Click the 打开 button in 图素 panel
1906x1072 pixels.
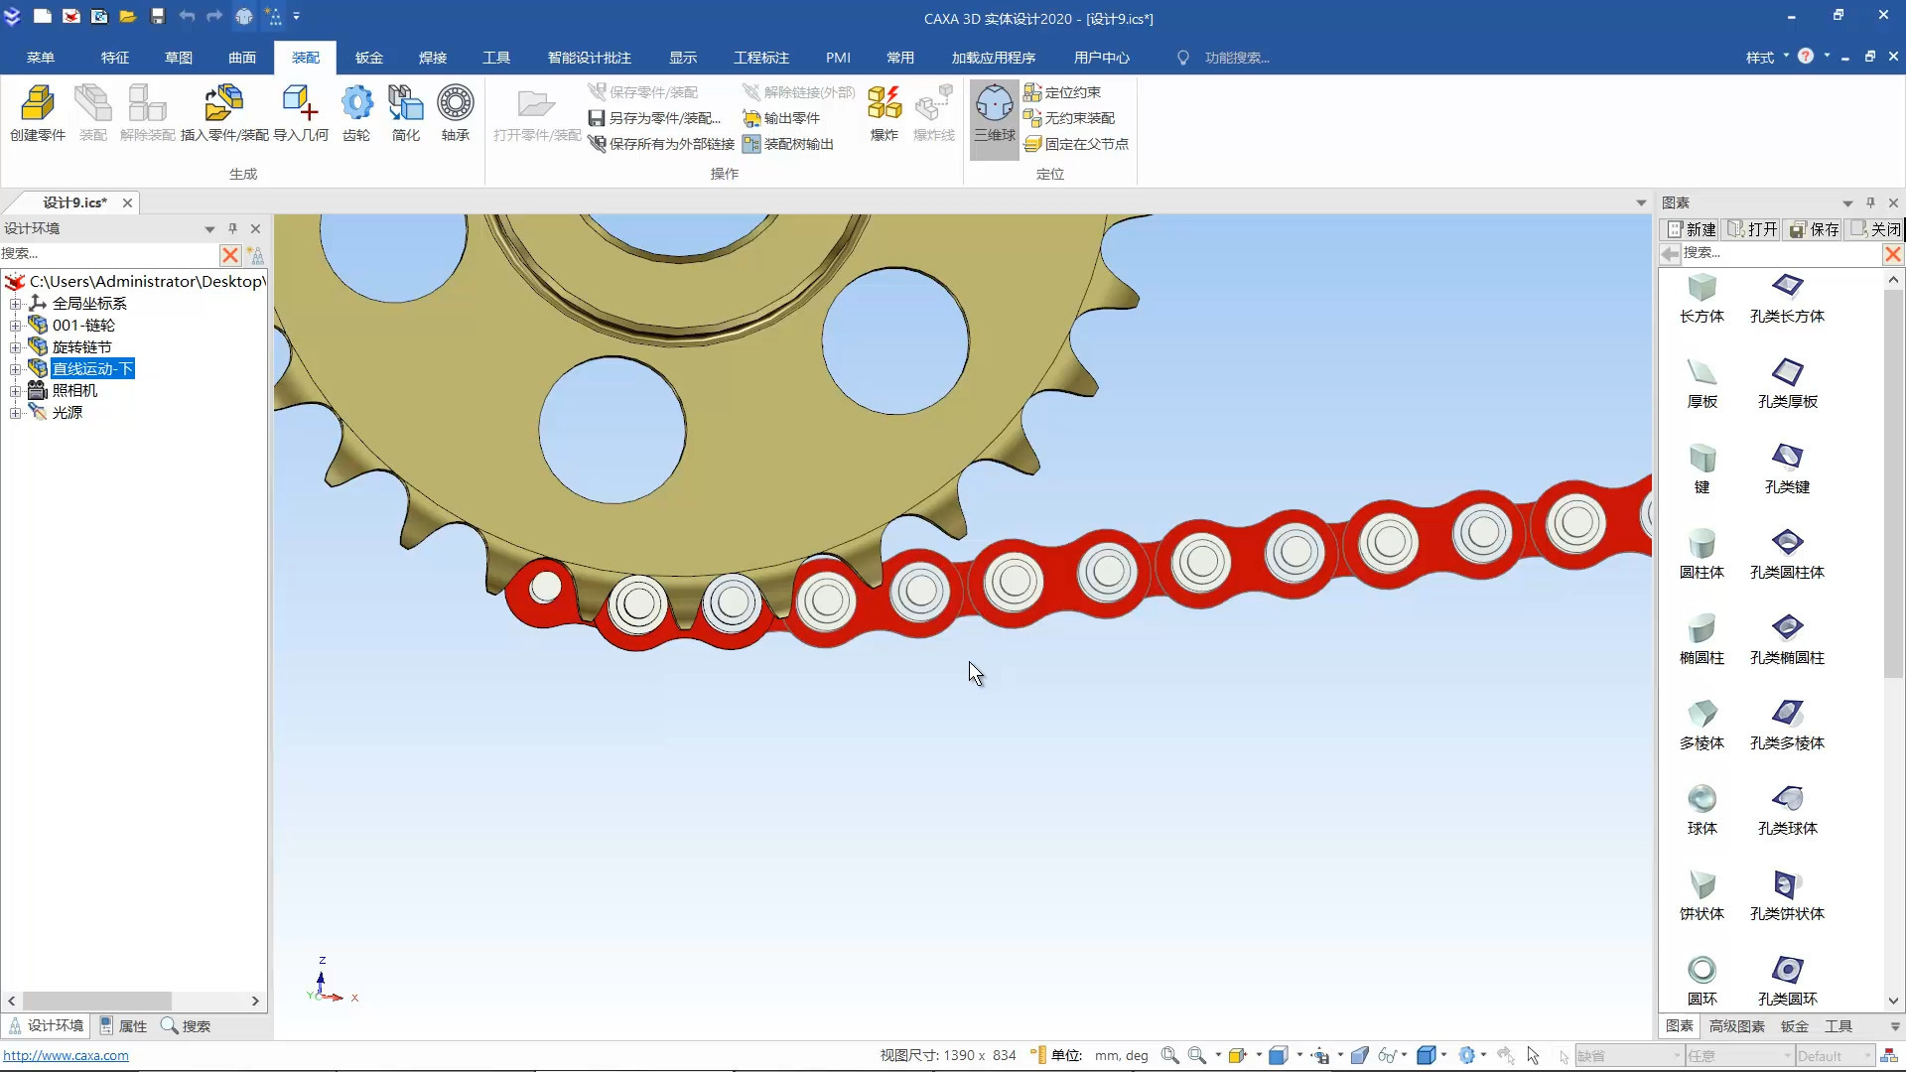1753,229
